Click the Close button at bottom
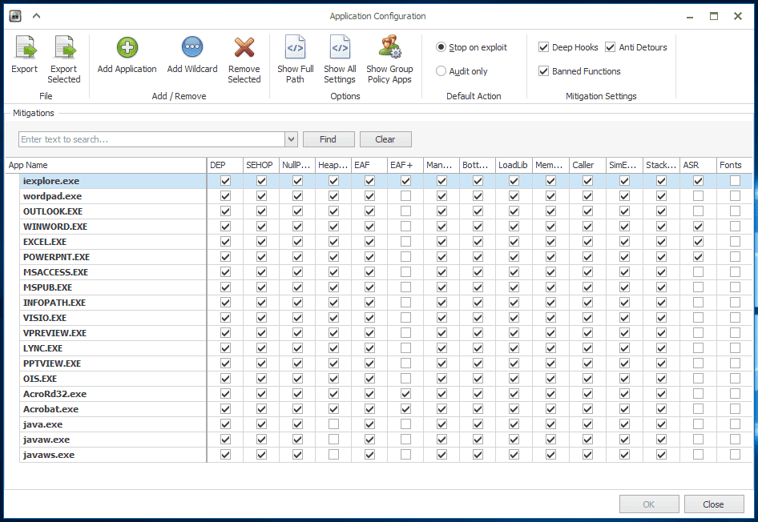758x522 pixels. click(x=713, y=504)
